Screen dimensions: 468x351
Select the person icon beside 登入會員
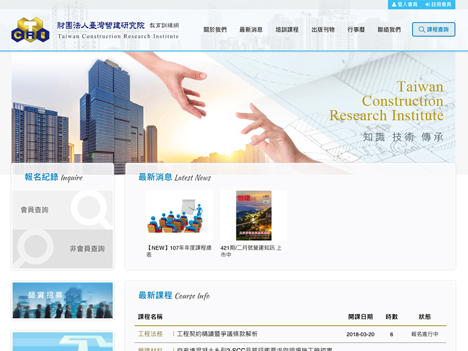[394, 4]
